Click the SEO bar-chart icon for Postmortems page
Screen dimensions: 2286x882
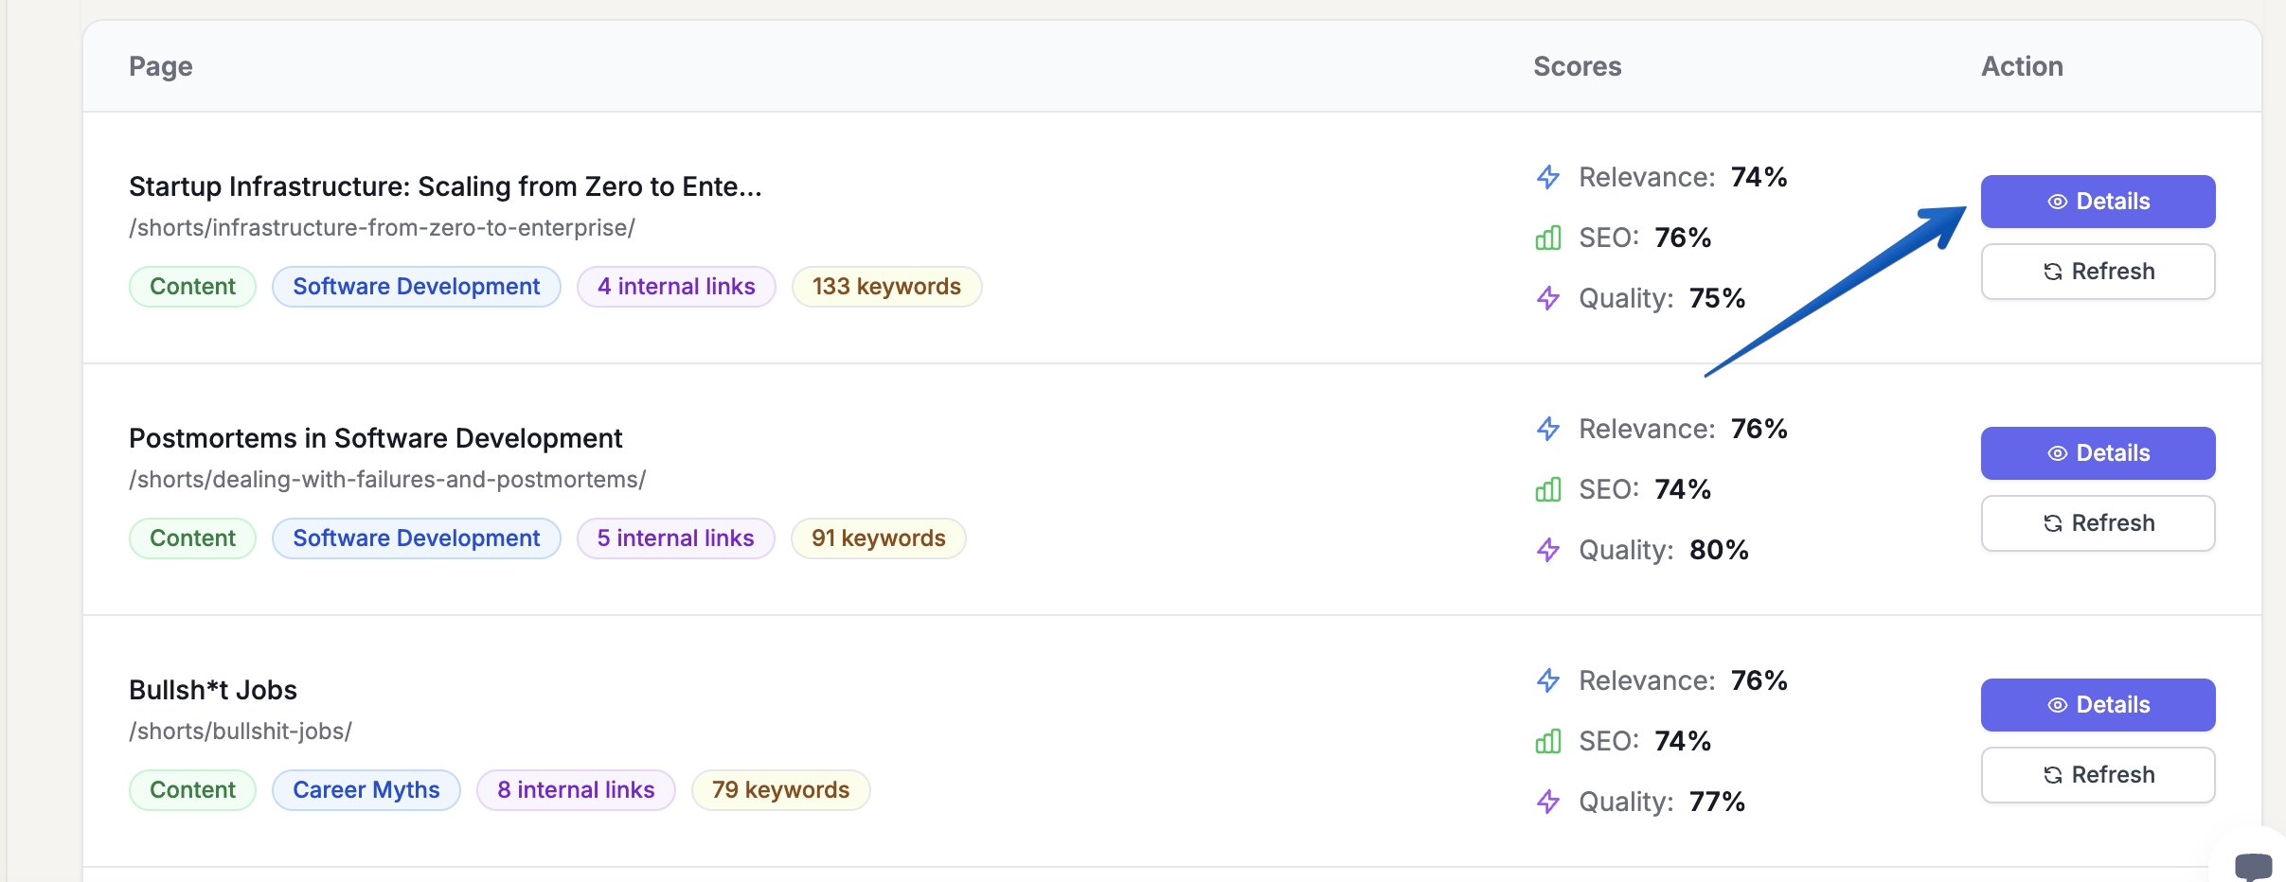pos(1547,489)
